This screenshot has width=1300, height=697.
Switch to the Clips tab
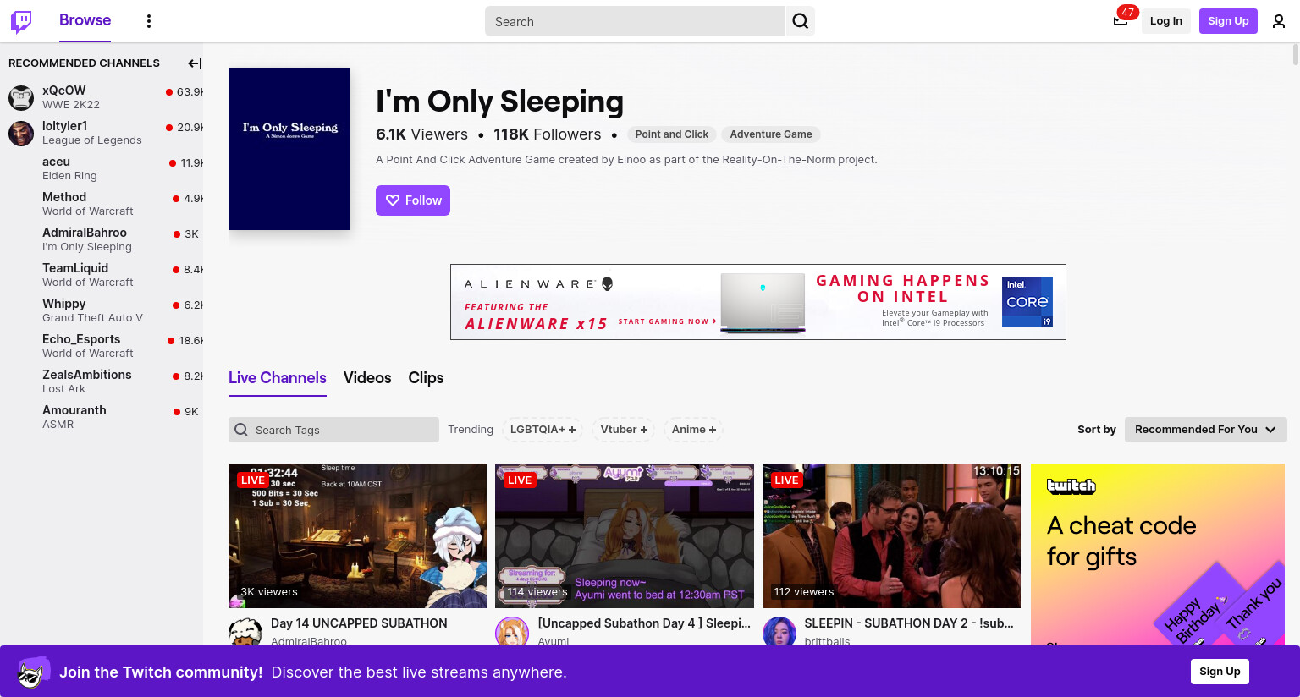pos(426,378)
